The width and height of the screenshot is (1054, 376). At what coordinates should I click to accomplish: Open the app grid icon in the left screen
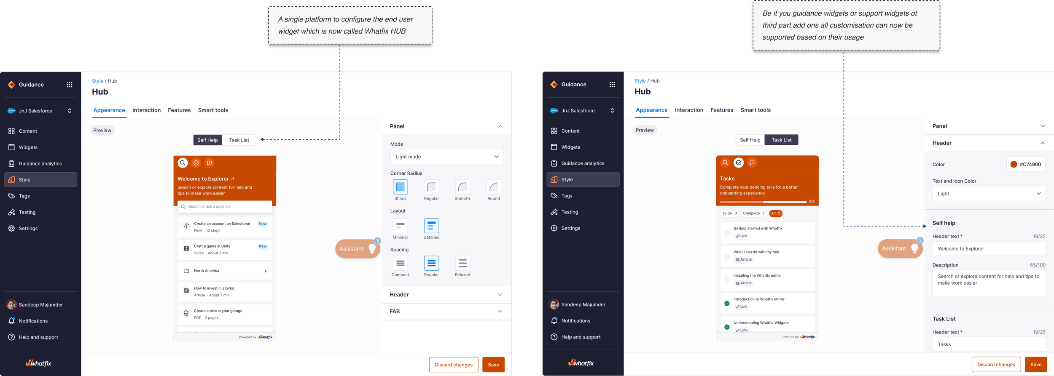70,85
